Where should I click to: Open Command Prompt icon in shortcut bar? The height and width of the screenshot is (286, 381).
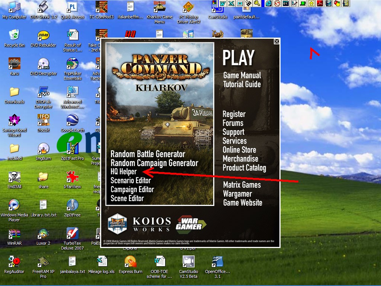(x=286, y=3)
